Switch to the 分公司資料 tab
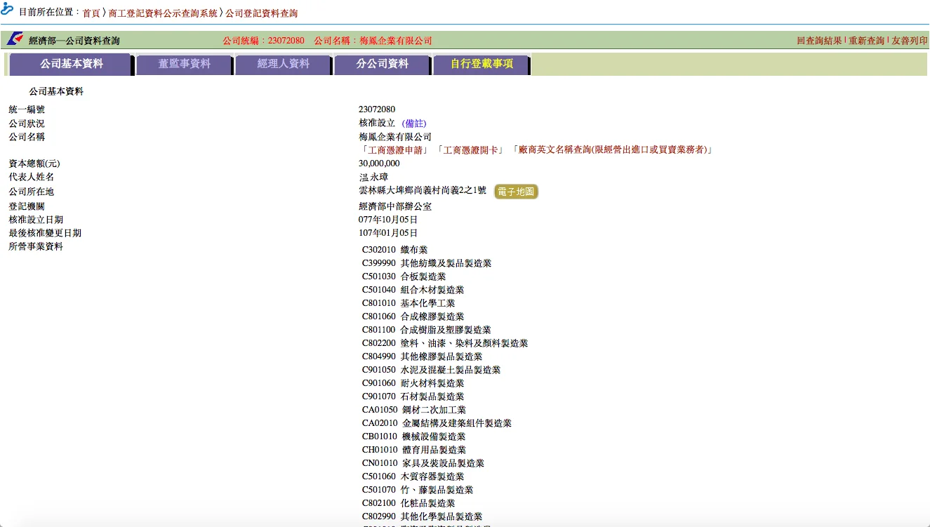930x527 pixels. (382, 64)
